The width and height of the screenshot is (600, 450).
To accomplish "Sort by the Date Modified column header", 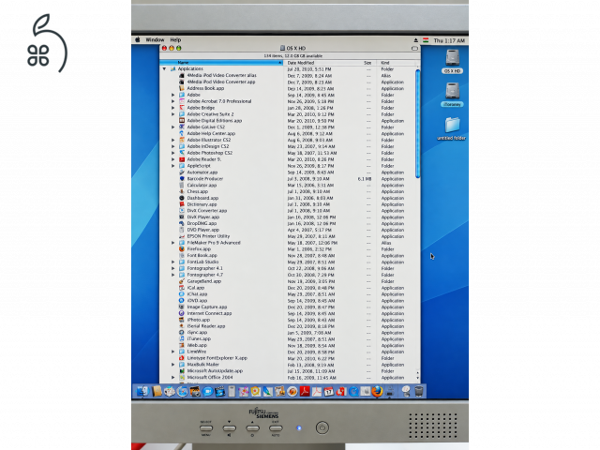I will click(x=321, y=63).
